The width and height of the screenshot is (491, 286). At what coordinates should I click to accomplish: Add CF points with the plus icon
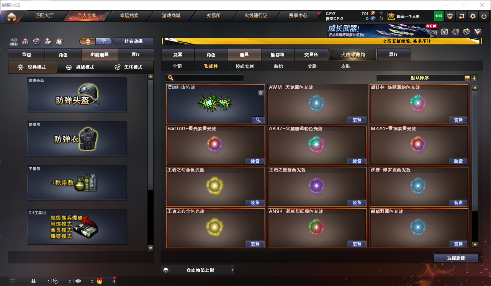(381, 13)
